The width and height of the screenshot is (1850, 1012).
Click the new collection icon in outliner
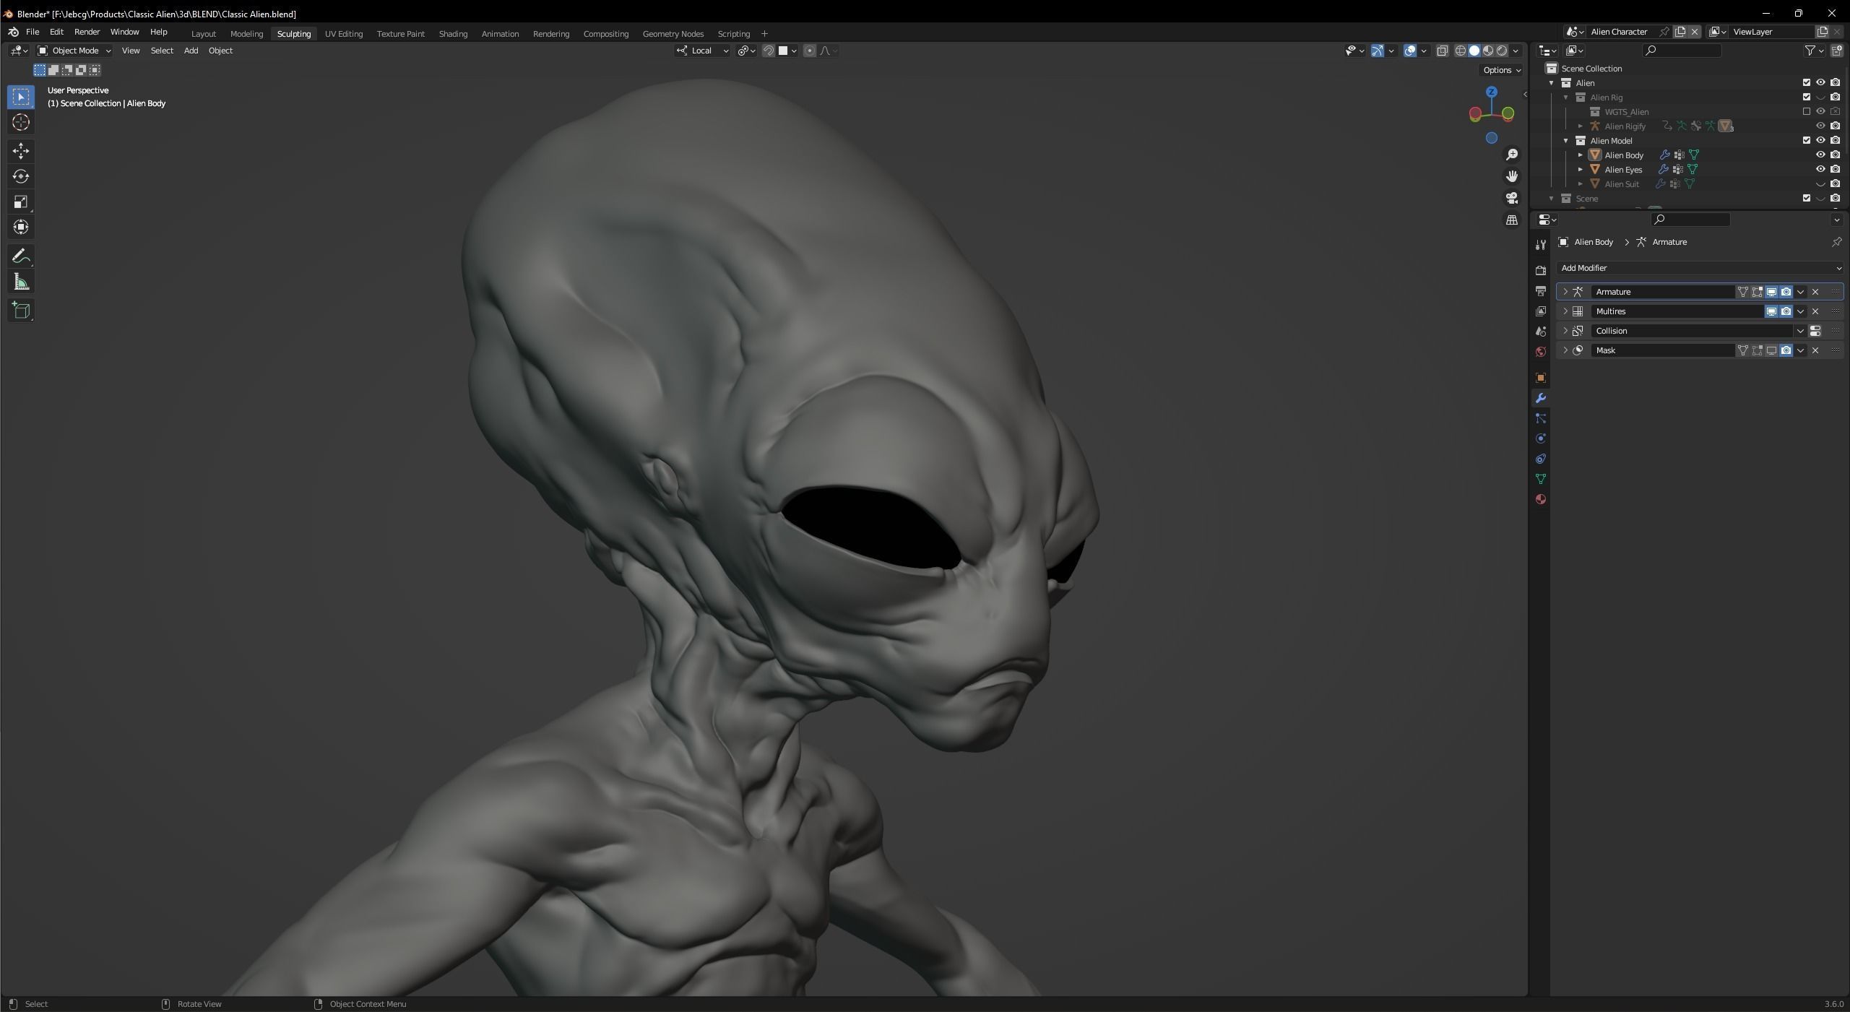[x=1836, y=51]
